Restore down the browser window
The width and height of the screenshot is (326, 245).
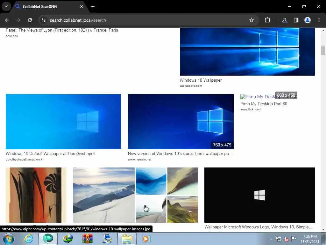tap(304, 6)
